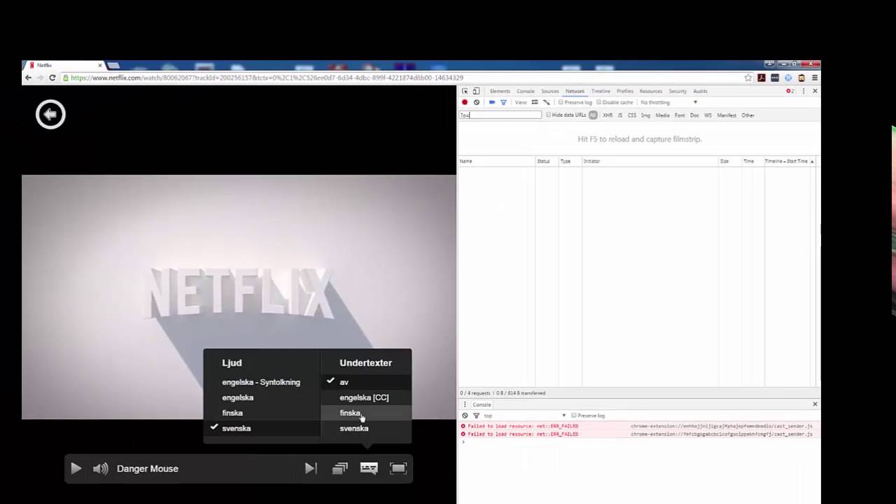Click the Adobe PDF extension icon

tap(762, 78)
